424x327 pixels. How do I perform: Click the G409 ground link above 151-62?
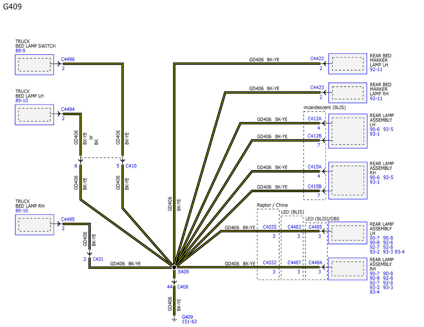click(x=187, y=317)
